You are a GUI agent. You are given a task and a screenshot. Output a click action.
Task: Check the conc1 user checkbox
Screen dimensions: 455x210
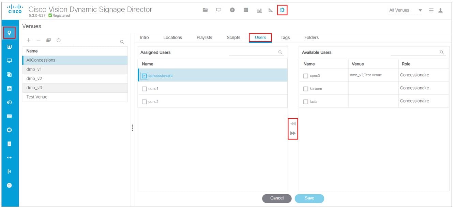[x=144, y=89]
